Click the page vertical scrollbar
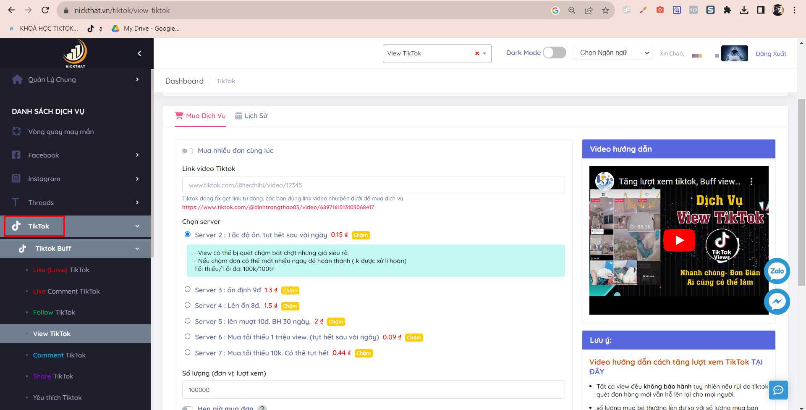Viewport: 806px width, 410px height. (801, 192)
